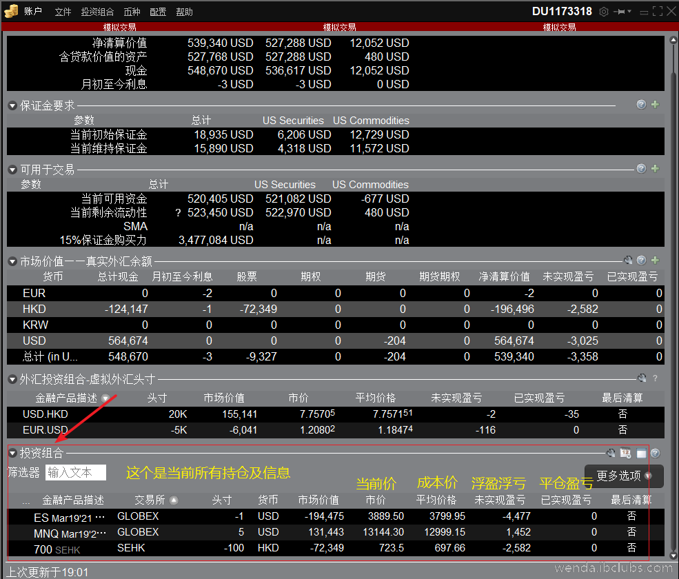
Task: Select the HKD currency balance row
Action: [x=336, y=309]
